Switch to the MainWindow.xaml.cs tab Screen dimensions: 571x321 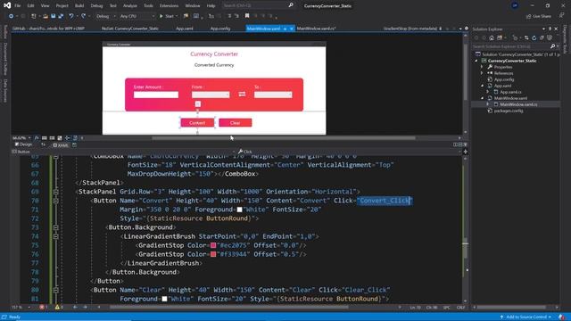316,29
